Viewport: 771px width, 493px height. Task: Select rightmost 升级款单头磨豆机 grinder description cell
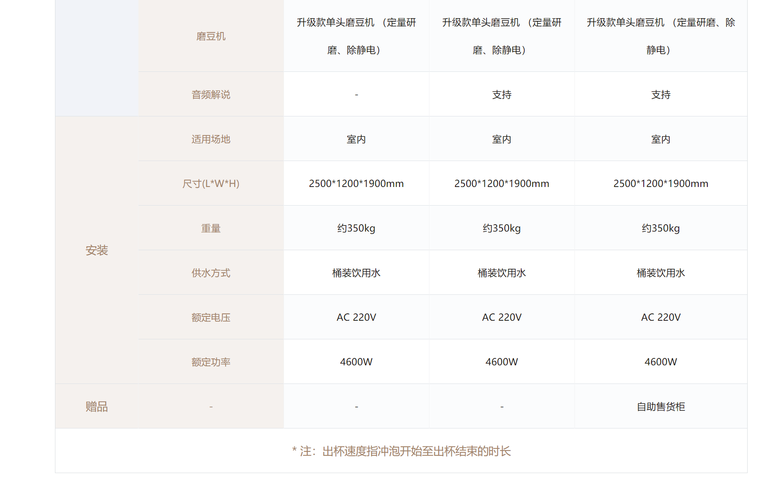tap(661, 36)
